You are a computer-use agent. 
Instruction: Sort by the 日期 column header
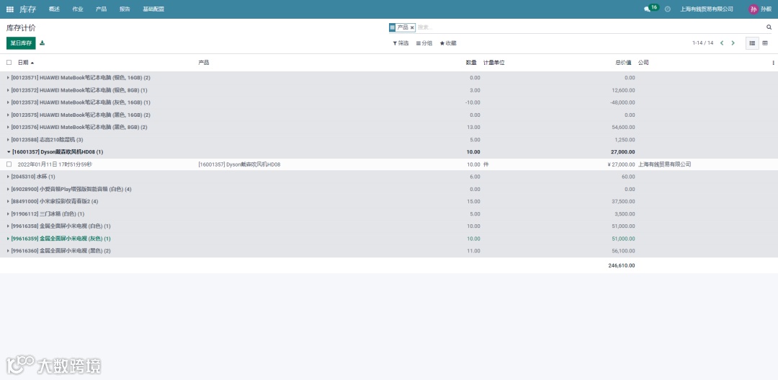tap(23, 63)
